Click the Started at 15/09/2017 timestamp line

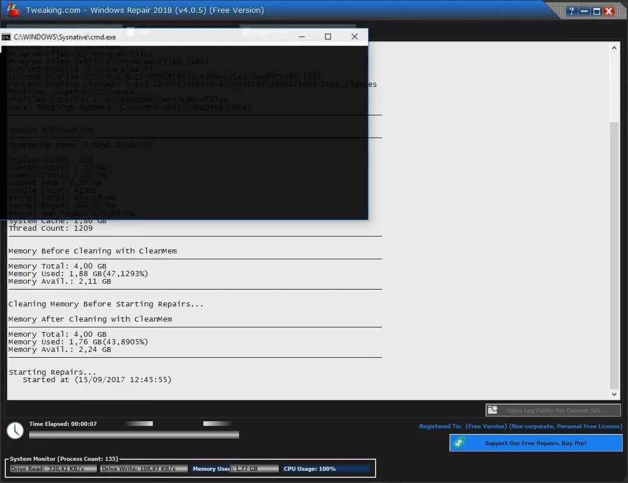pyautogui.click(x=97, y=380)
